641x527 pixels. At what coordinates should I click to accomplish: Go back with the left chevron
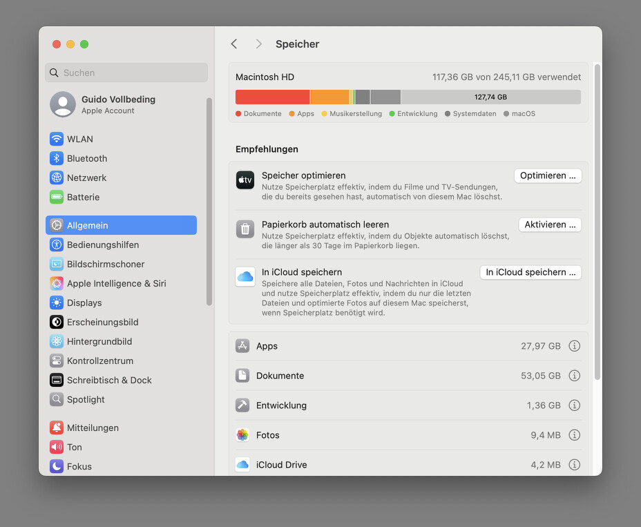click(x=234, y=44)
